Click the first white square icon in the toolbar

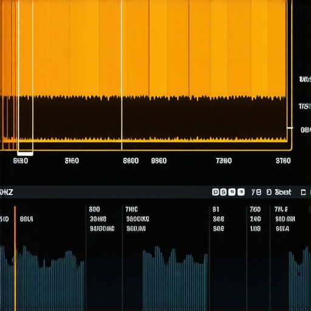pos(216,192)
